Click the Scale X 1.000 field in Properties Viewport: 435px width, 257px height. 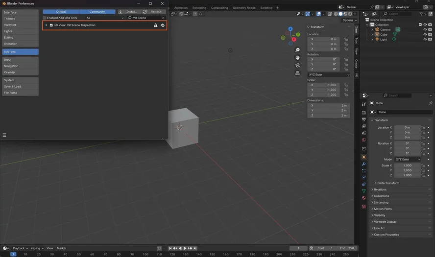[407, 165]
